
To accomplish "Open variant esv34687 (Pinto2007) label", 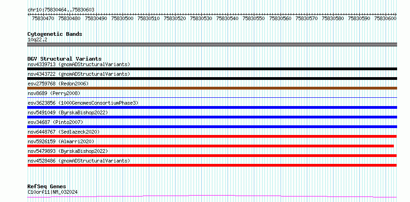I will coord(55,122).
